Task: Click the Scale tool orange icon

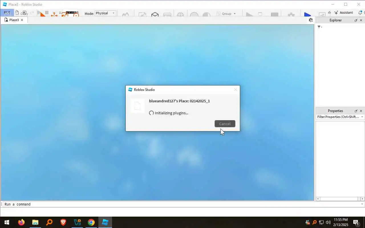Action: pyautogui.click(x=65, y=14)
